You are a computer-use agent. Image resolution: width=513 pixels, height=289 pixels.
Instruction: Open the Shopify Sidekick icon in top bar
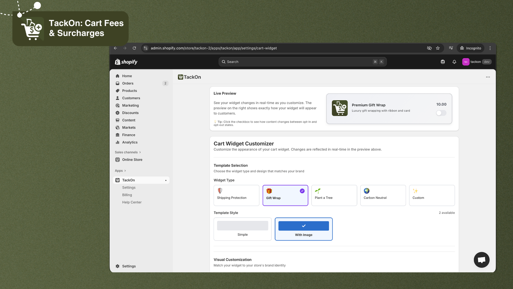click(443, 62)
